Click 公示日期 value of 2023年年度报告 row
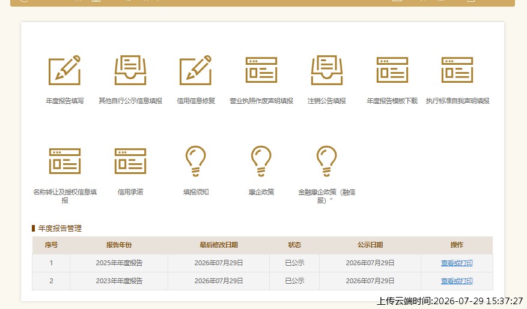527x309 pixels. click(x=370, y=281)
